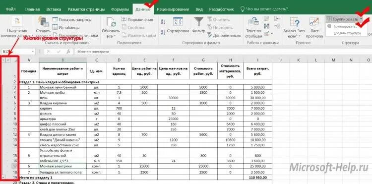The image size is (372, 184).
Task: Click formula bar text Монтаж электрики
Action: [93, 52]
